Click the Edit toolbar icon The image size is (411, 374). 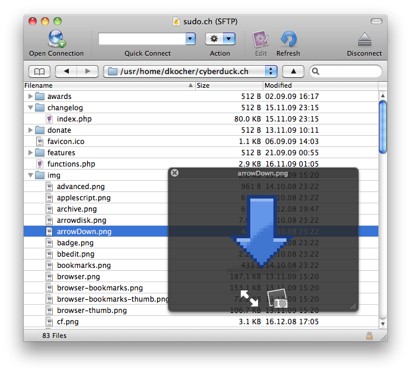260,39
